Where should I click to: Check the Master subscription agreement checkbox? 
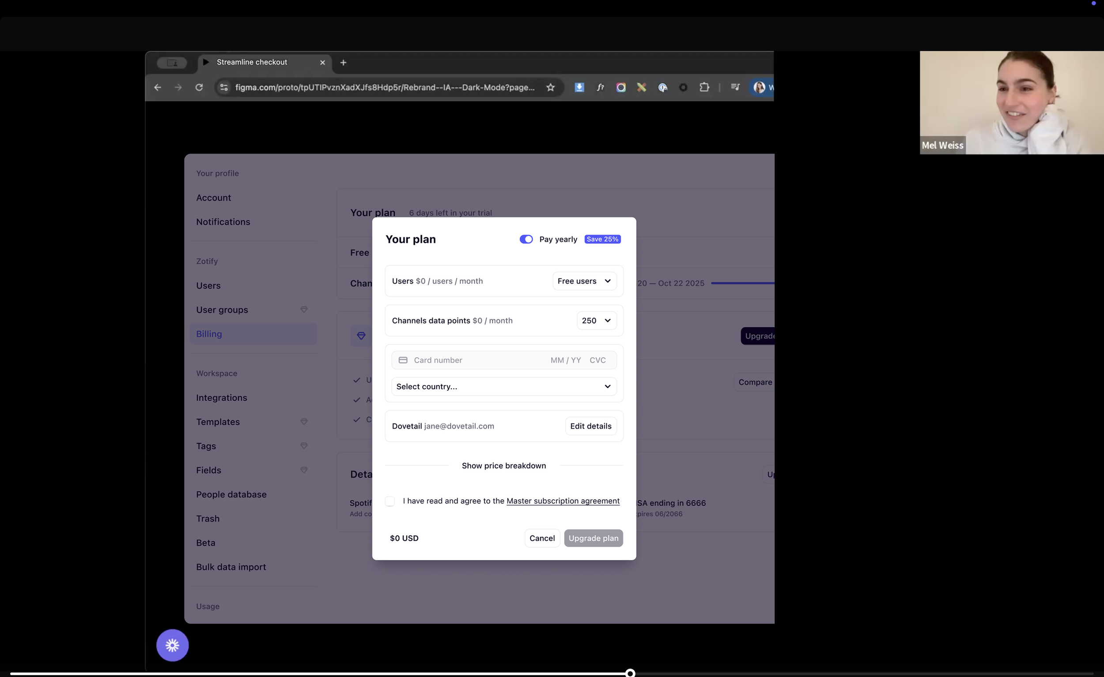pyautogui.click(x=390, y=501)
